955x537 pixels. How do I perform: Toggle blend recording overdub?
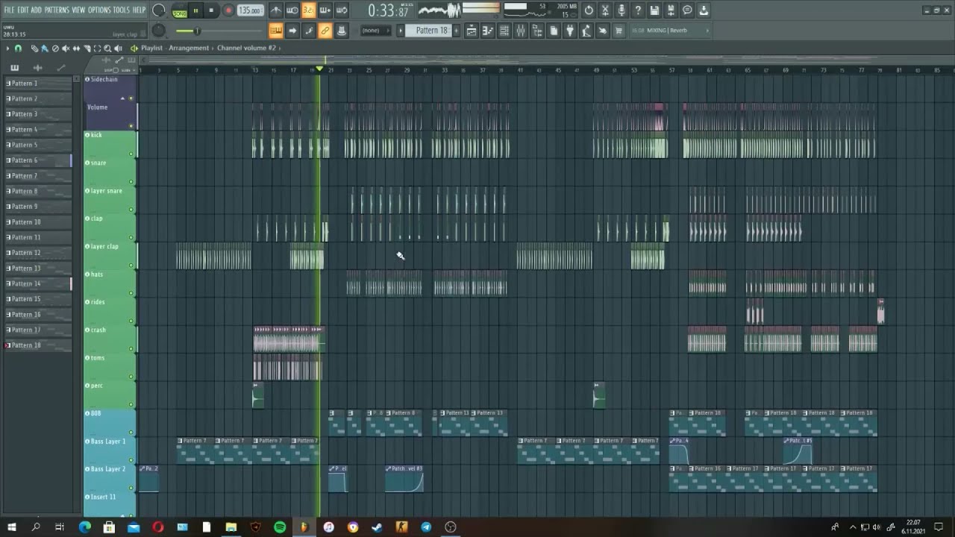point(325,10)
